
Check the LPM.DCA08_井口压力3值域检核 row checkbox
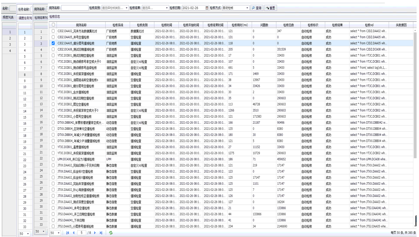[x=53, y=159]
